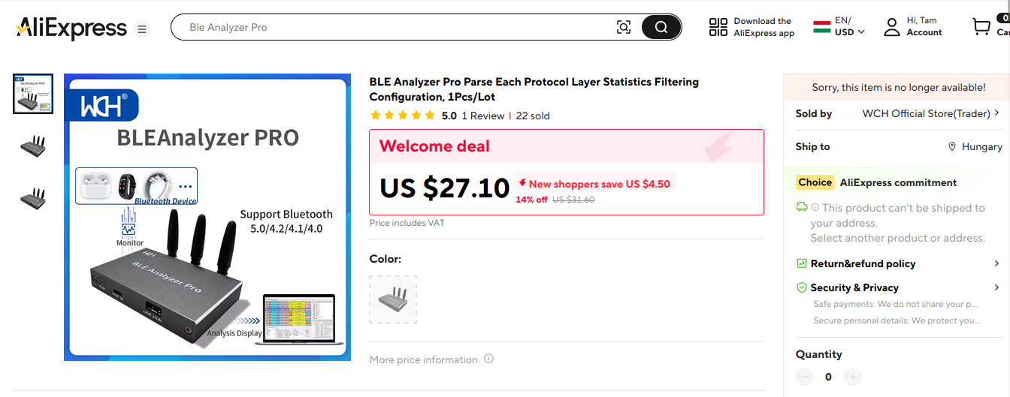Click the AliExpress logo

(x=71, y=29)
